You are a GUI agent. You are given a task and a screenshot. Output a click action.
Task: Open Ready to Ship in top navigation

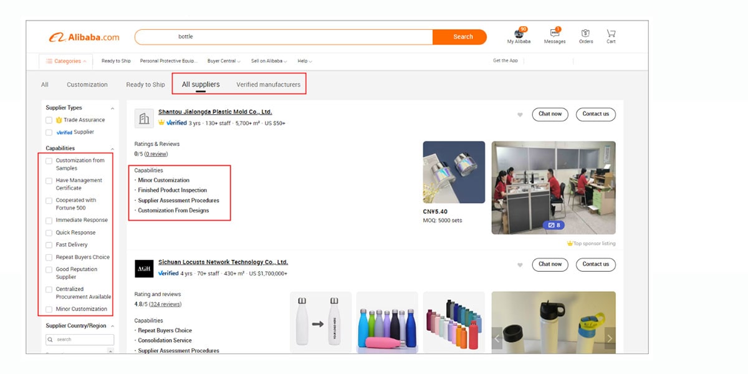click(116, 61)
